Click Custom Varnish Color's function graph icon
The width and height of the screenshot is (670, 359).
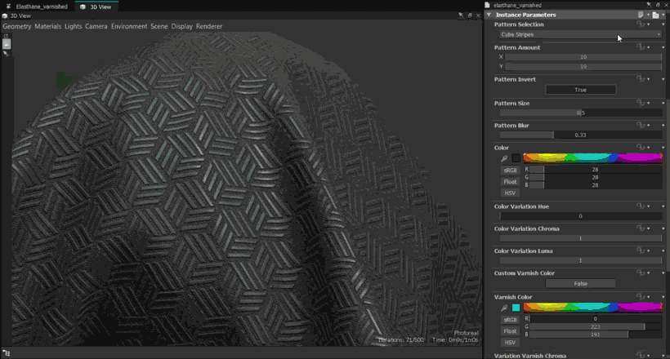(x=641, y=273)
